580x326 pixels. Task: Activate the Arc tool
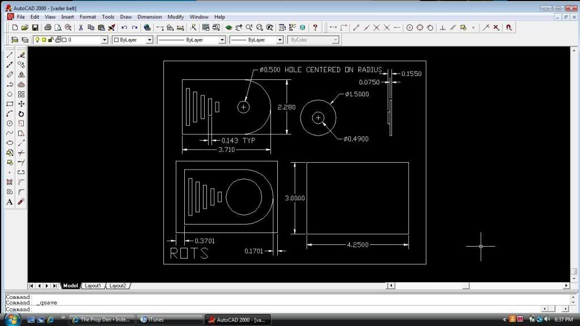tap(10, 113)
